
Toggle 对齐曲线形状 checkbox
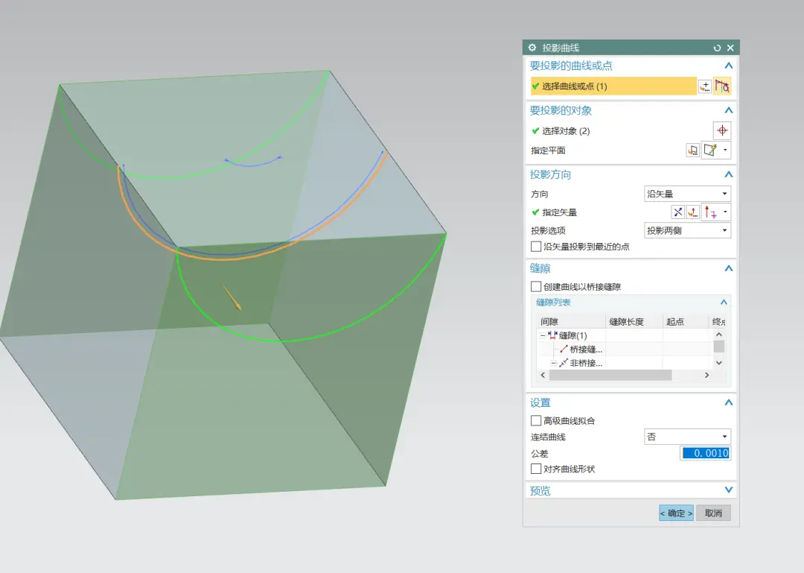click(536, 469)
